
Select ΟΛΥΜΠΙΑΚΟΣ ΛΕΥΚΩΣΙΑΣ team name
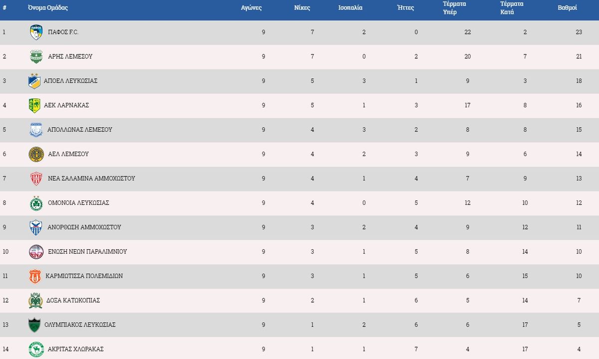pos(80,325)
